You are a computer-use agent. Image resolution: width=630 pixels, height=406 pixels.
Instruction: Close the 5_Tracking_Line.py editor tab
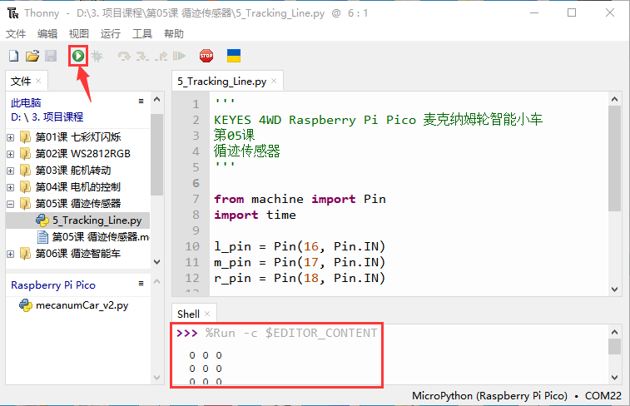(x=274, y=81)
